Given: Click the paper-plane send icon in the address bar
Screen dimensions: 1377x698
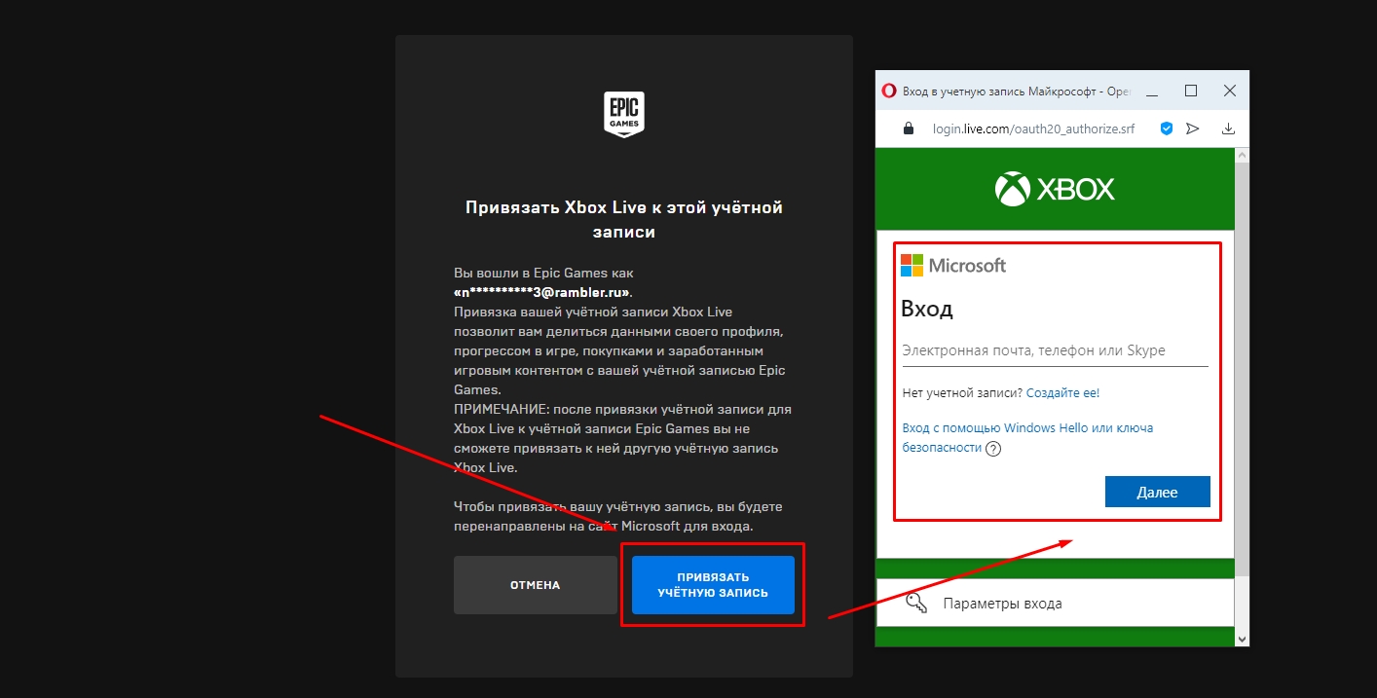Looking at the screenshot, I should pyautogui.click(x=1193, y=129).
